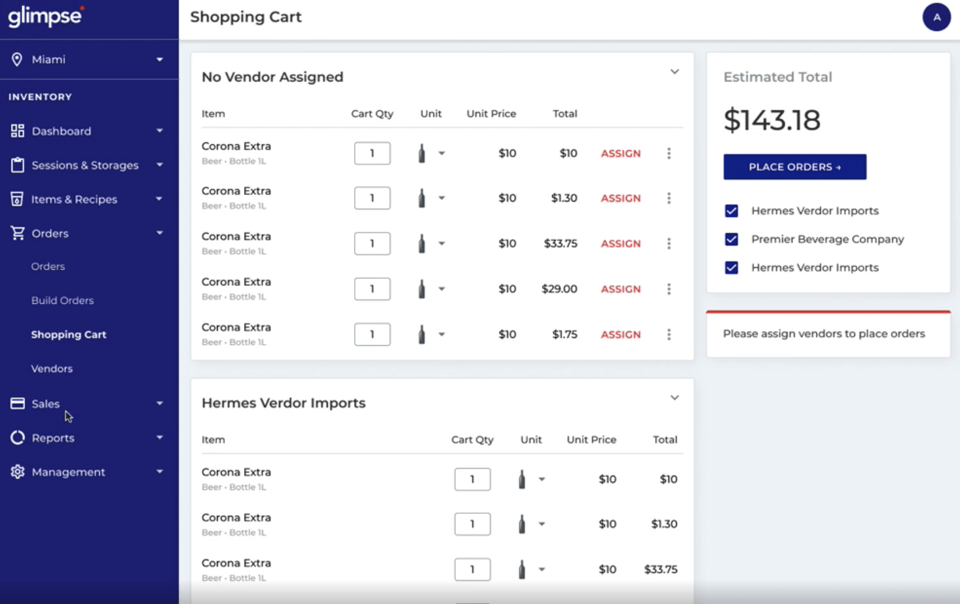The width and height of the screenshot is (960, 604).
Task: Click the Orders cart icon
Action: tap(17, 233)
